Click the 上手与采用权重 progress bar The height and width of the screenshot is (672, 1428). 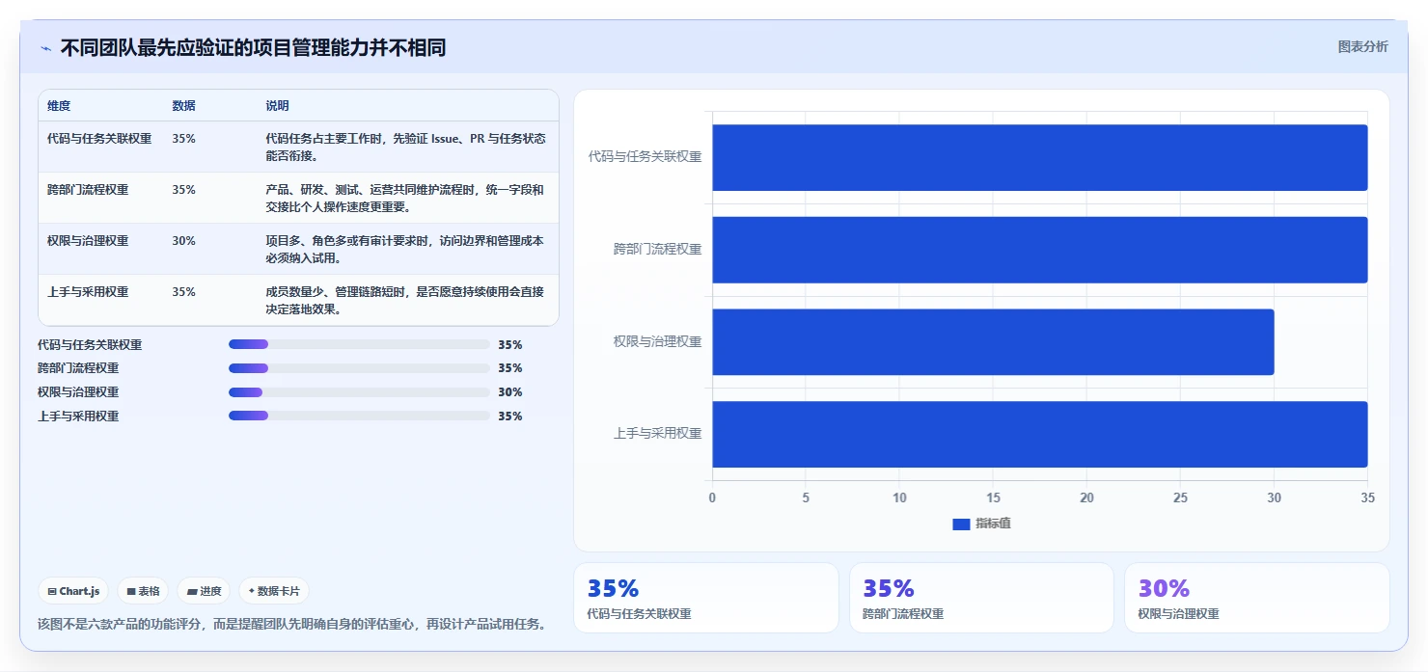359,417
